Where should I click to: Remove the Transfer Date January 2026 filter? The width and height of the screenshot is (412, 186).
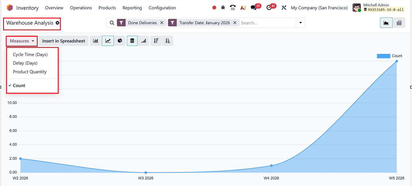[x=235, y=23]
